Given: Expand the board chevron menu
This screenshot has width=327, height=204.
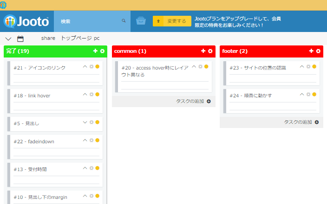Looking at the screenshot, I should pyautogui.click(x=8, y=39).
